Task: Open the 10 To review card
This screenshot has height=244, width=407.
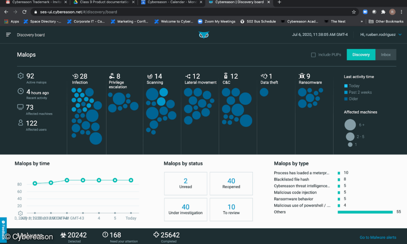Action: 231,209
